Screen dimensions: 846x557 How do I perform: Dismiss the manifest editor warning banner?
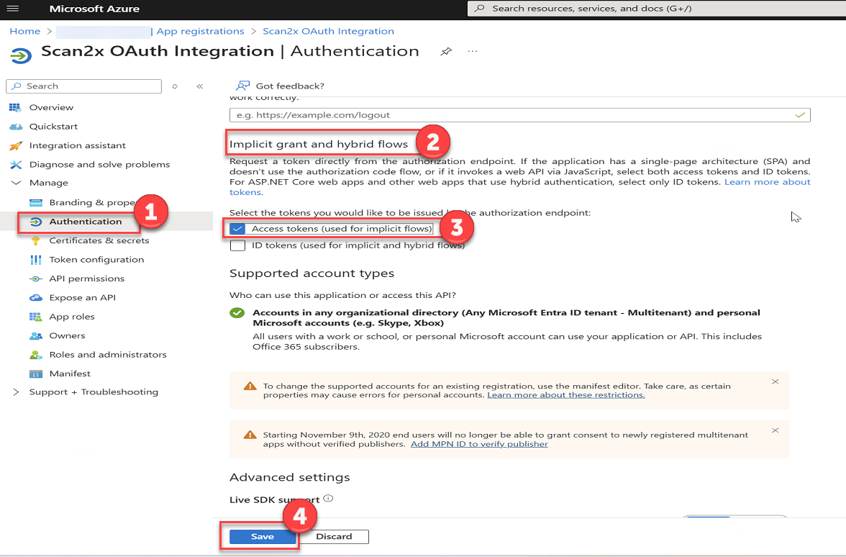(775, 381)
